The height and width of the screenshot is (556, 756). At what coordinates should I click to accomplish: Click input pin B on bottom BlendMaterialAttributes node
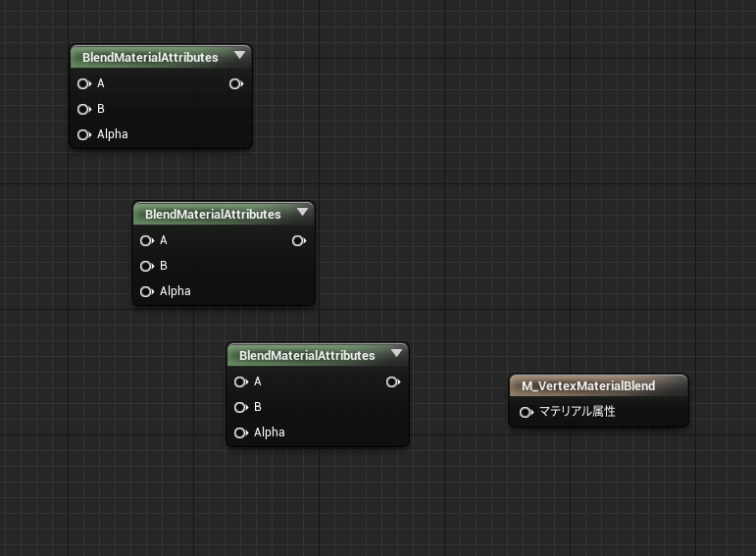[240, 408]
